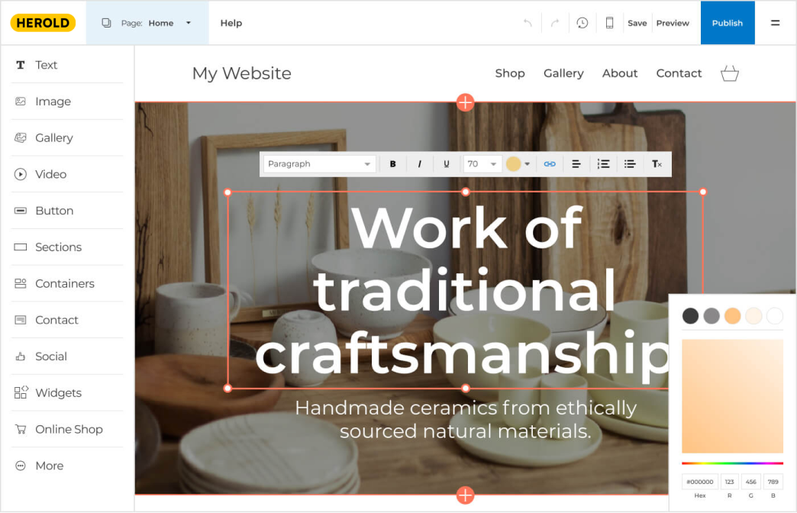Click the HEROLD logo

tap(43, 23)
